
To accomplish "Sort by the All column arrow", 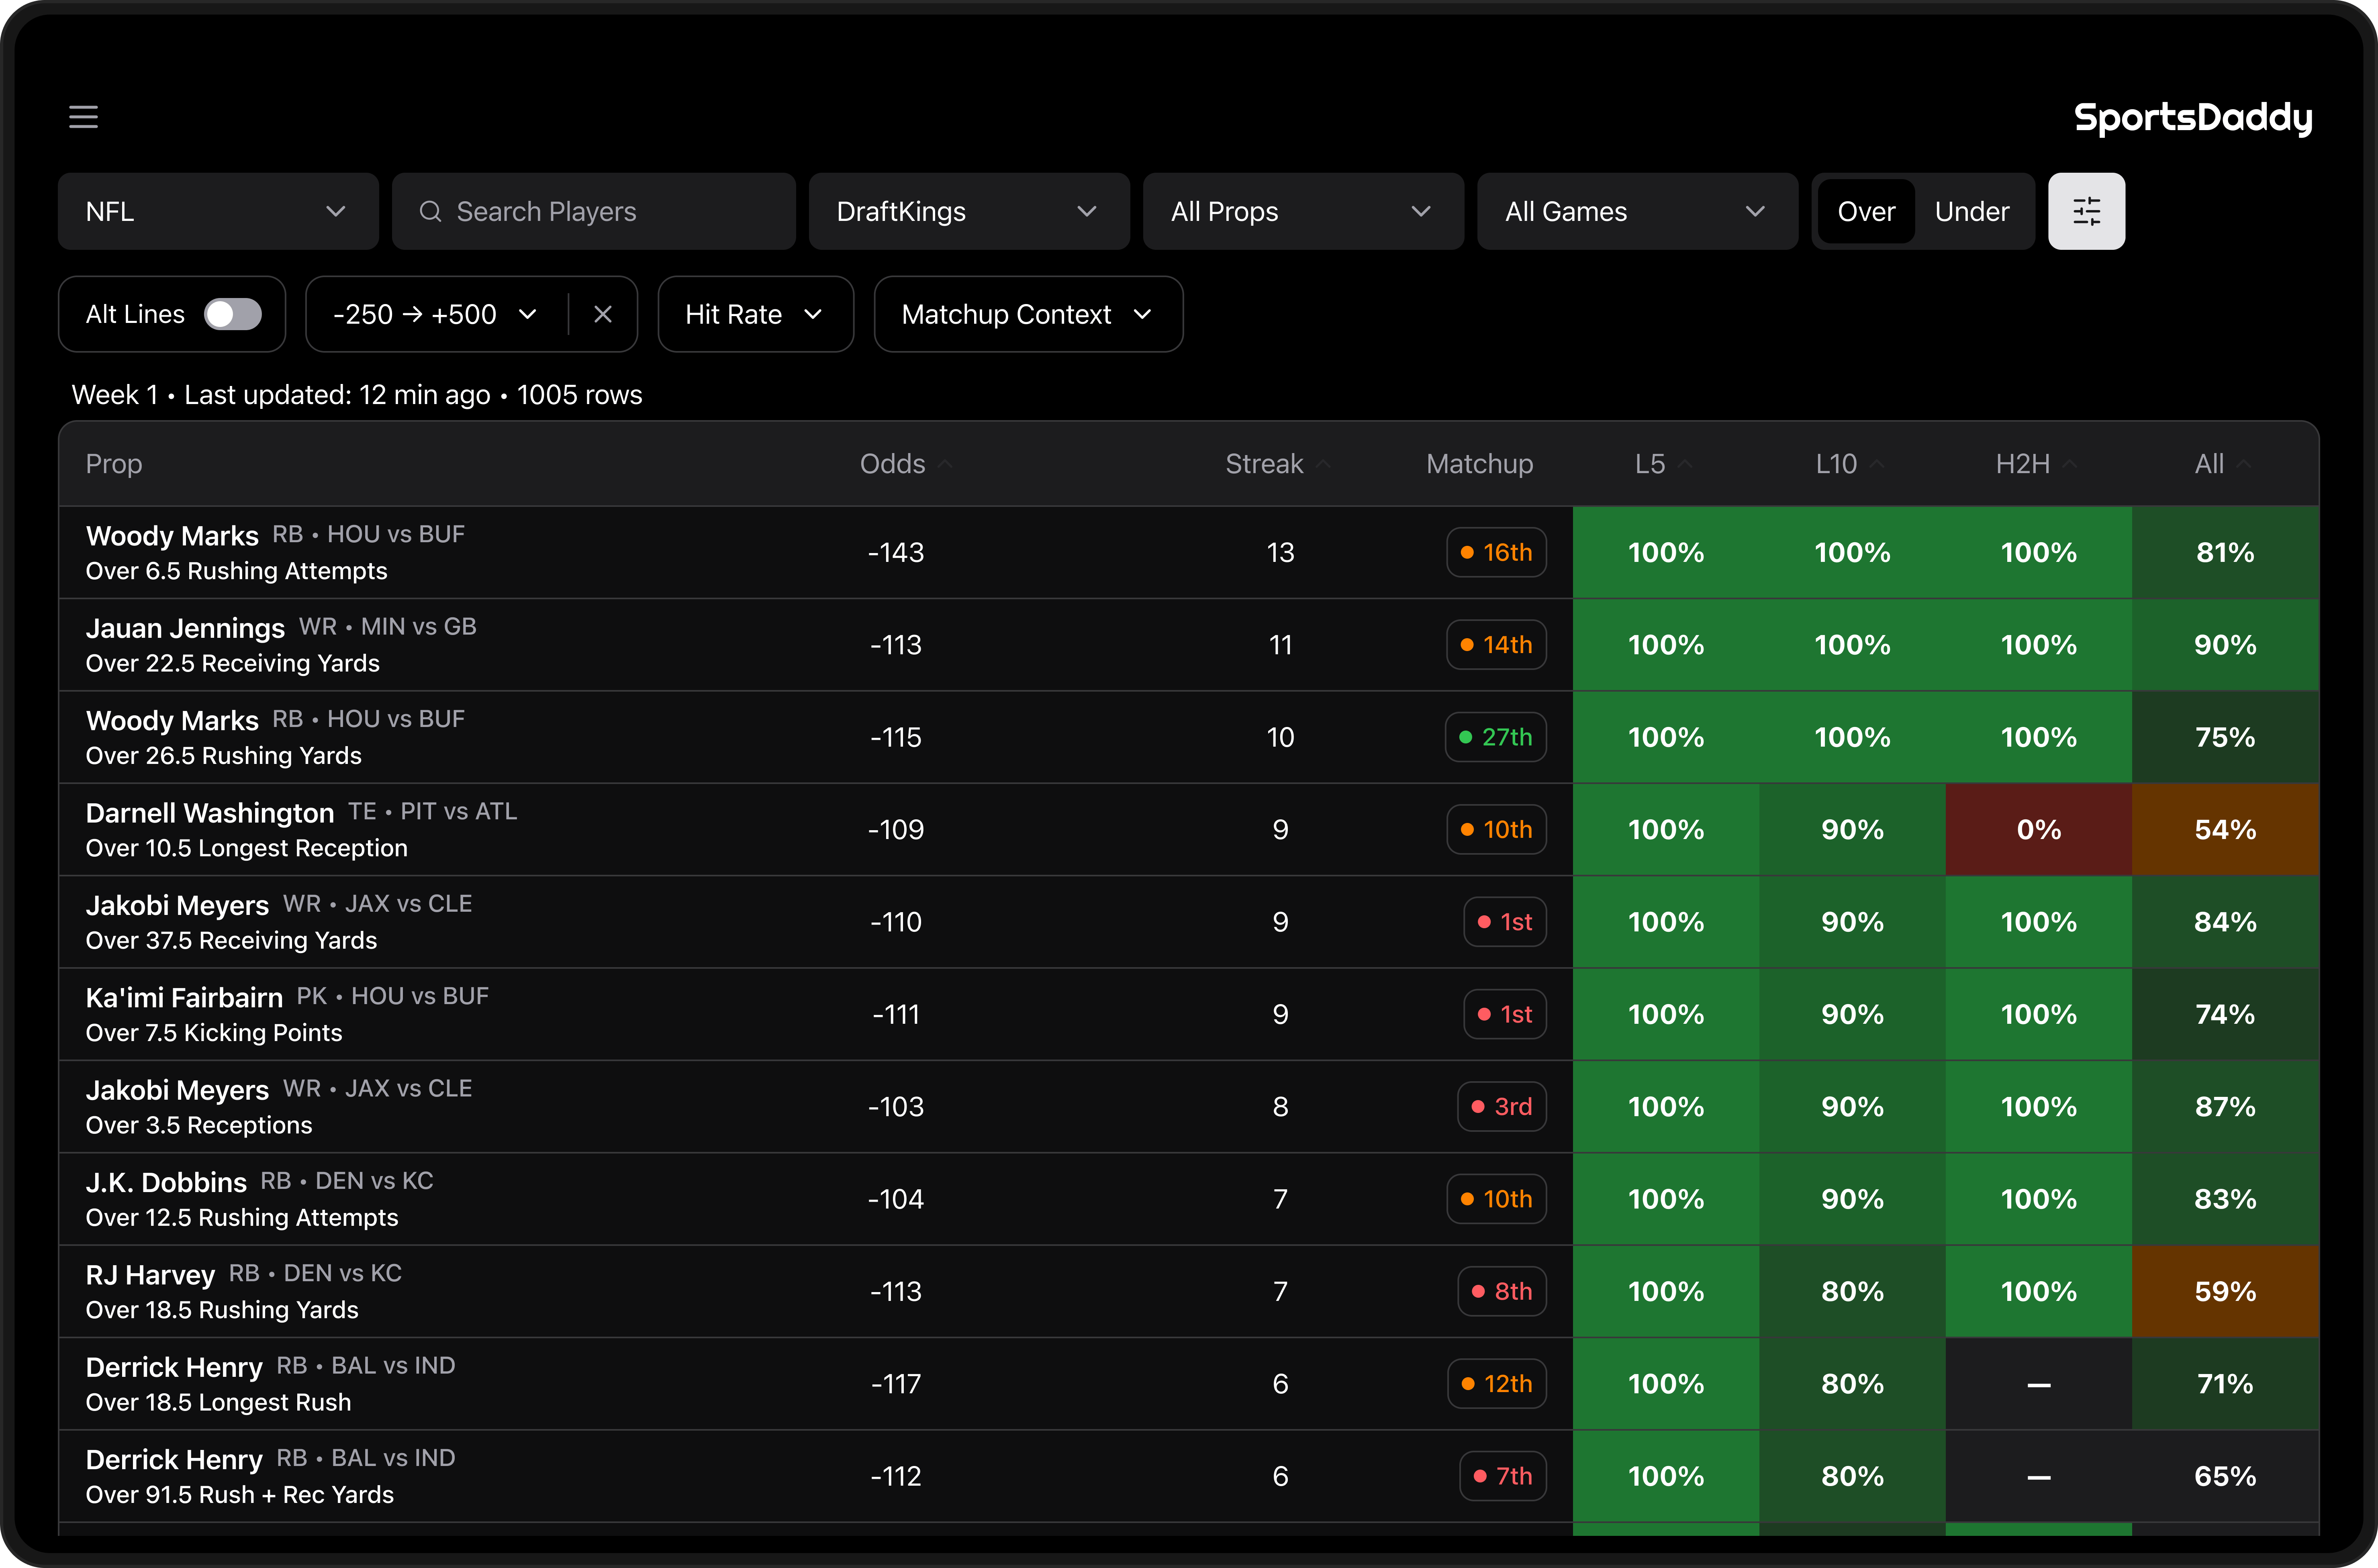I will point(2243,464).
